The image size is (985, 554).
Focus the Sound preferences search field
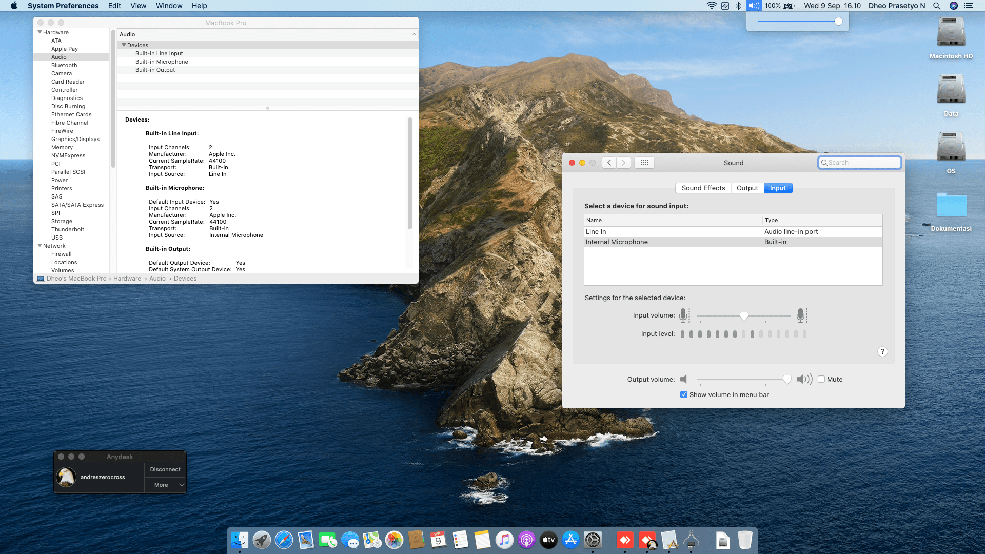pos(860,163)
